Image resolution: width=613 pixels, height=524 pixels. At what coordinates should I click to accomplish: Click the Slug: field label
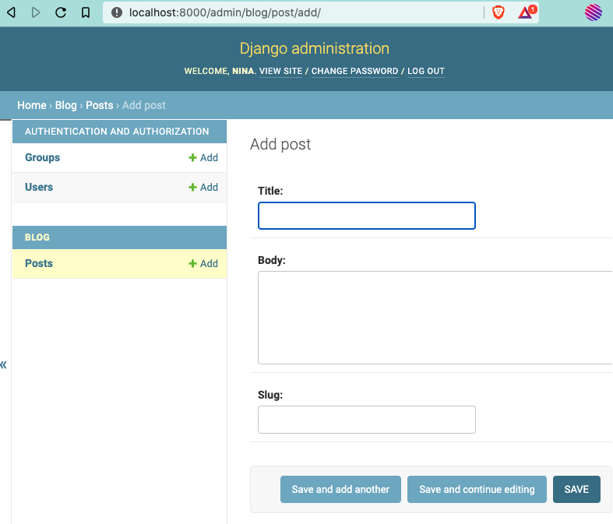pos(270,395)
